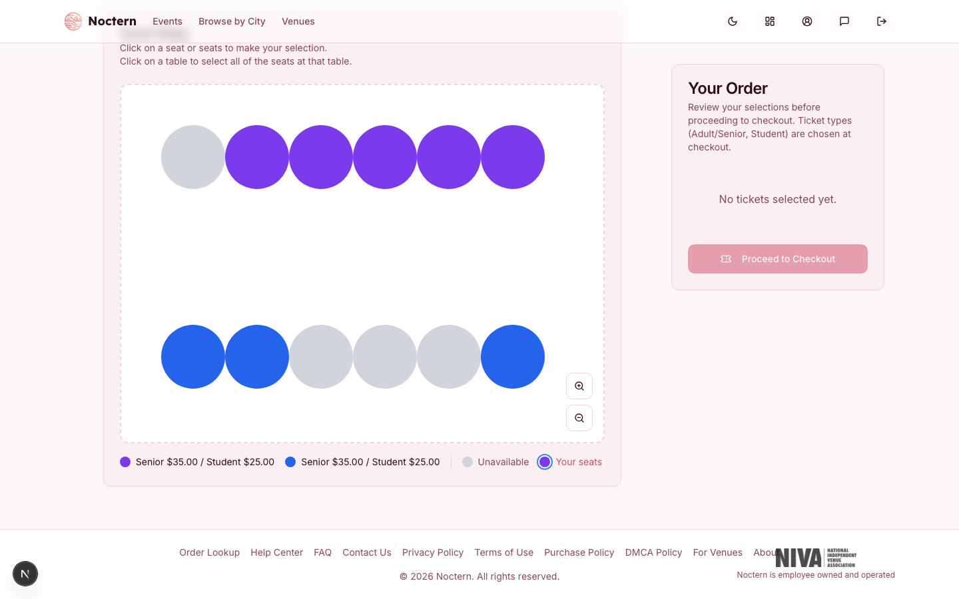The width and height of the screenshot is (959, 599).
Task: Click the Your seats legend indicator
Action: click(x=545, y=462)
